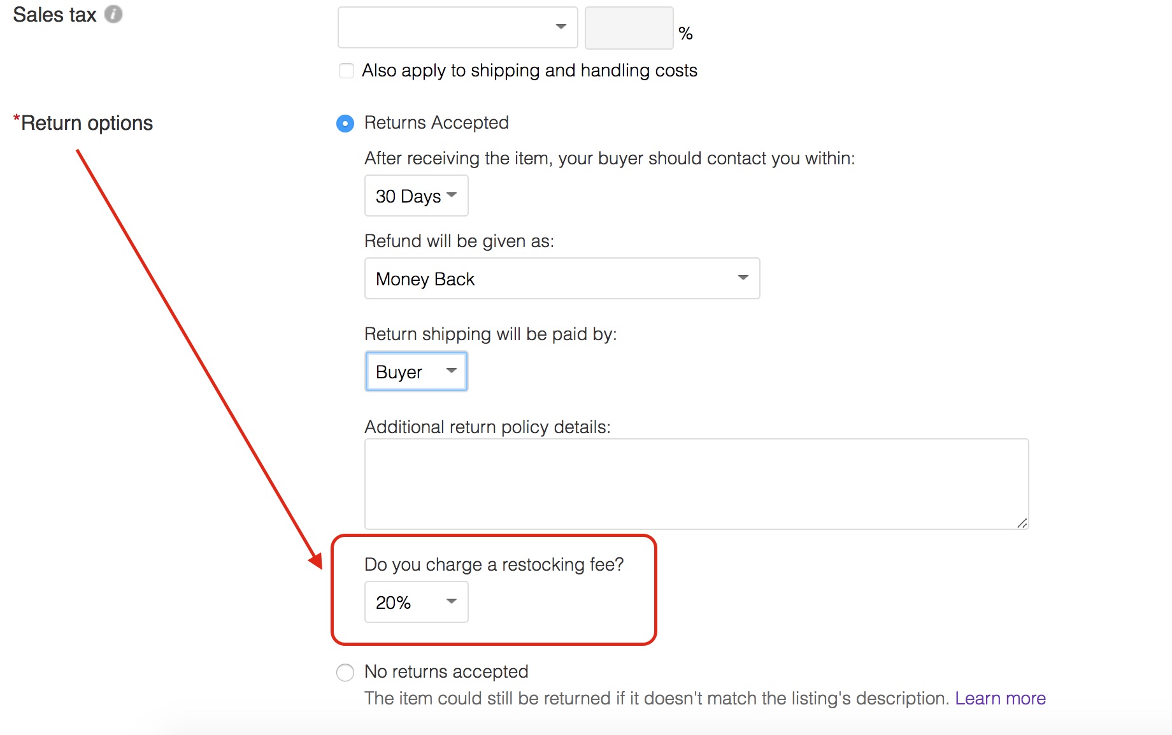Click the Sales tax percentage input field
This screenshot has width=1172, height=735.
point(629,28)
